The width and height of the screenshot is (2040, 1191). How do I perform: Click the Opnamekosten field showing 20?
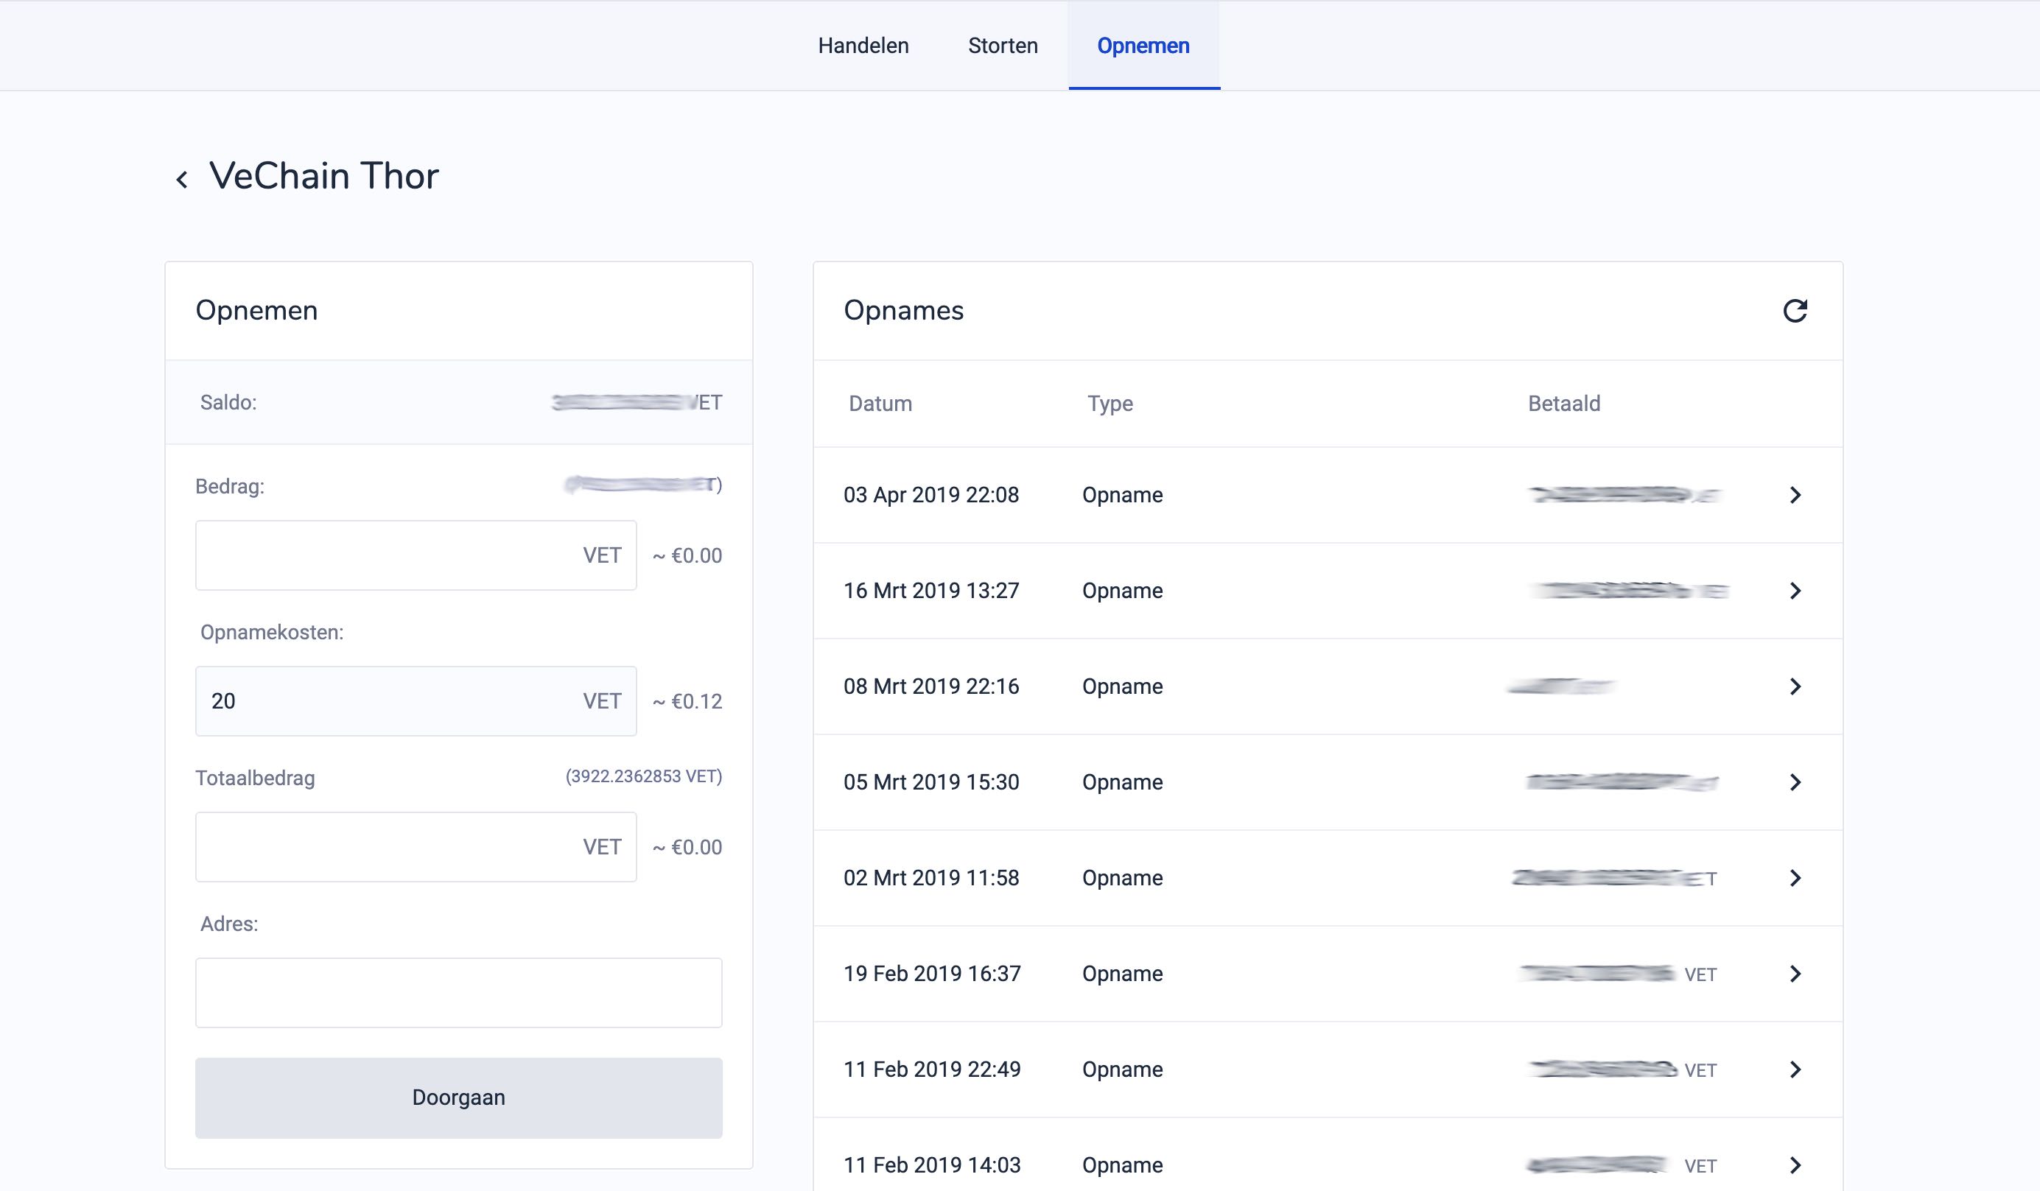[416, 700]
